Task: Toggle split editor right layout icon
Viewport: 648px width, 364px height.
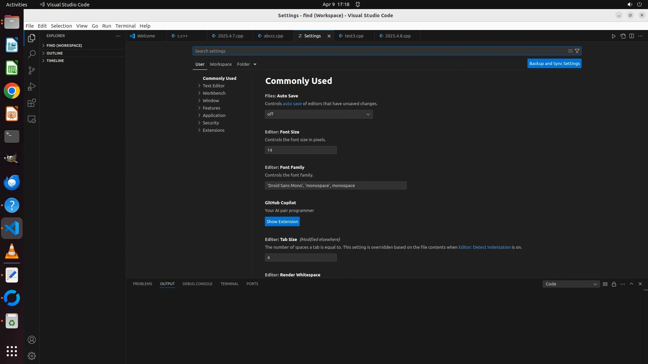Action: 631,36
